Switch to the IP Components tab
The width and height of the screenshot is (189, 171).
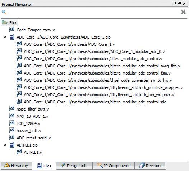point(114,166)
